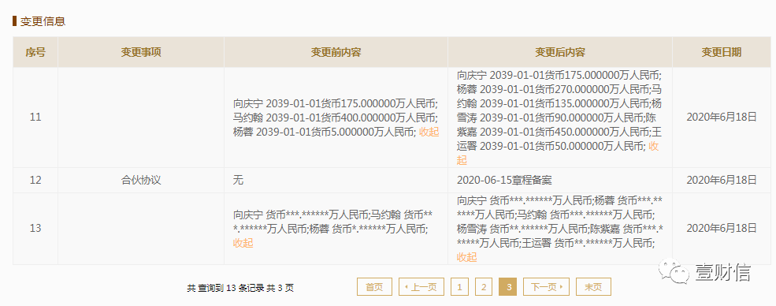Collapse row 13 变更后内容 via 收起
The image size is (776, 306).
[466, 257]
